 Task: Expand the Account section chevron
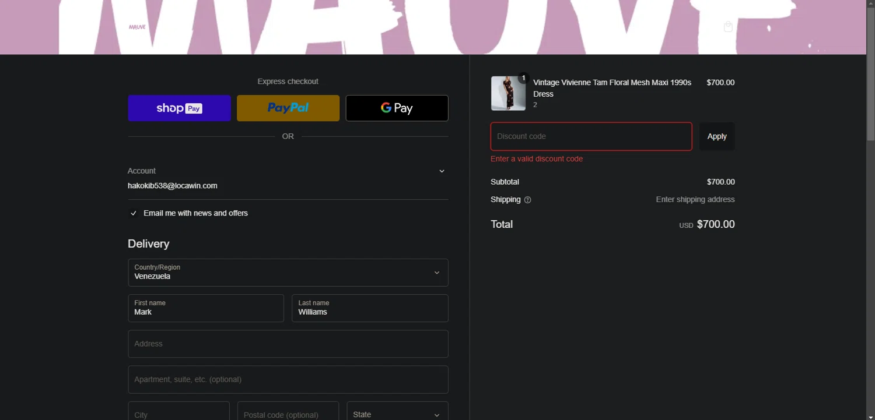click(x=442, y=171)
